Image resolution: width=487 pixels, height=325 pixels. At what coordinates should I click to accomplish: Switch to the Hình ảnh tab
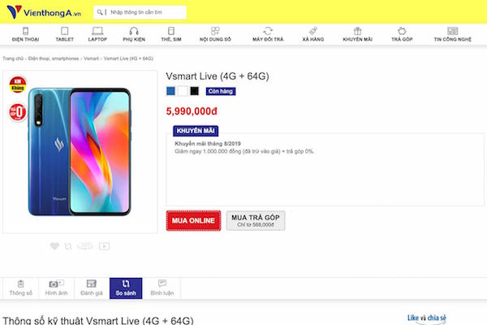(56, 288)
